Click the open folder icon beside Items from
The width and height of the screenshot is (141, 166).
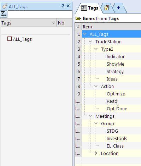tap(78, 18)
